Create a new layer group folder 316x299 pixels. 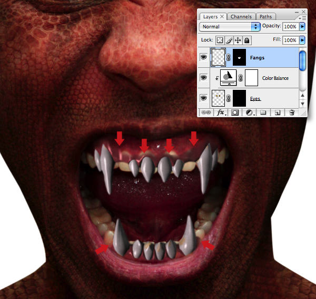click(x=263, y=112)
